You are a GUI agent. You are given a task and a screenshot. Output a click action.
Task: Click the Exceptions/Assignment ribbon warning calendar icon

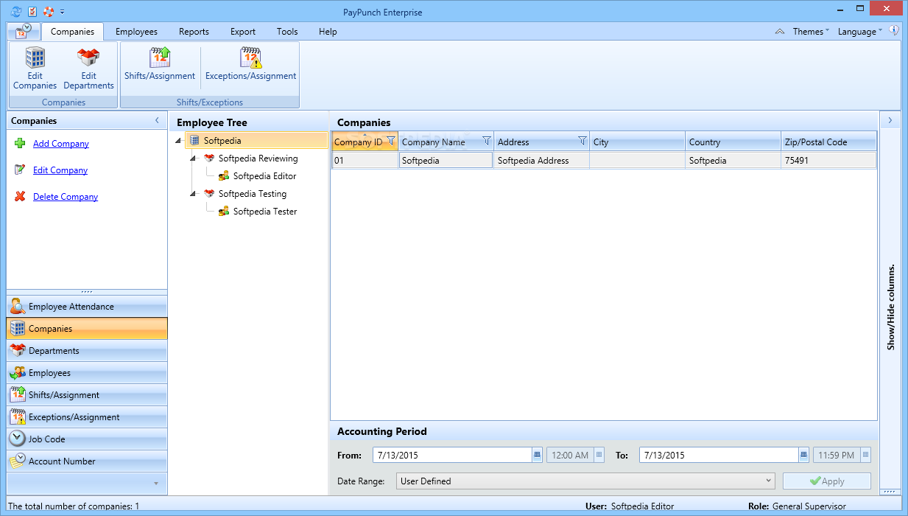pos(250,57)
